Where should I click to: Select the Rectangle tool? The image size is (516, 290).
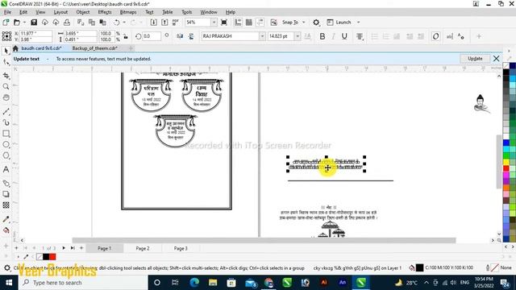(6, 134)
